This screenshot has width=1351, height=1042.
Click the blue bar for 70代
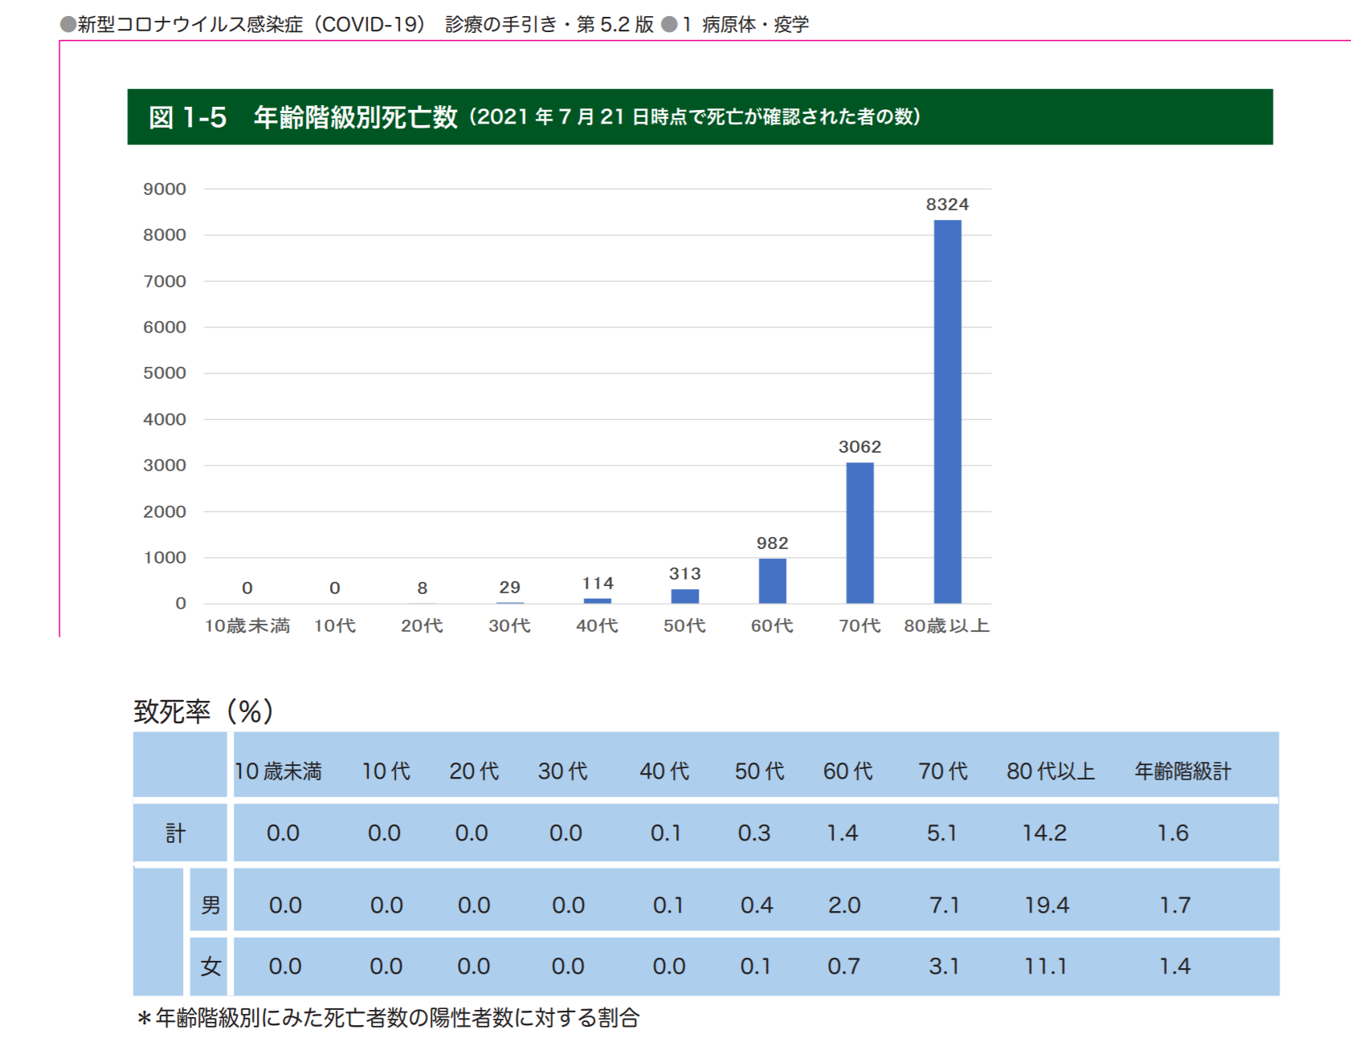tap(859, 533)
